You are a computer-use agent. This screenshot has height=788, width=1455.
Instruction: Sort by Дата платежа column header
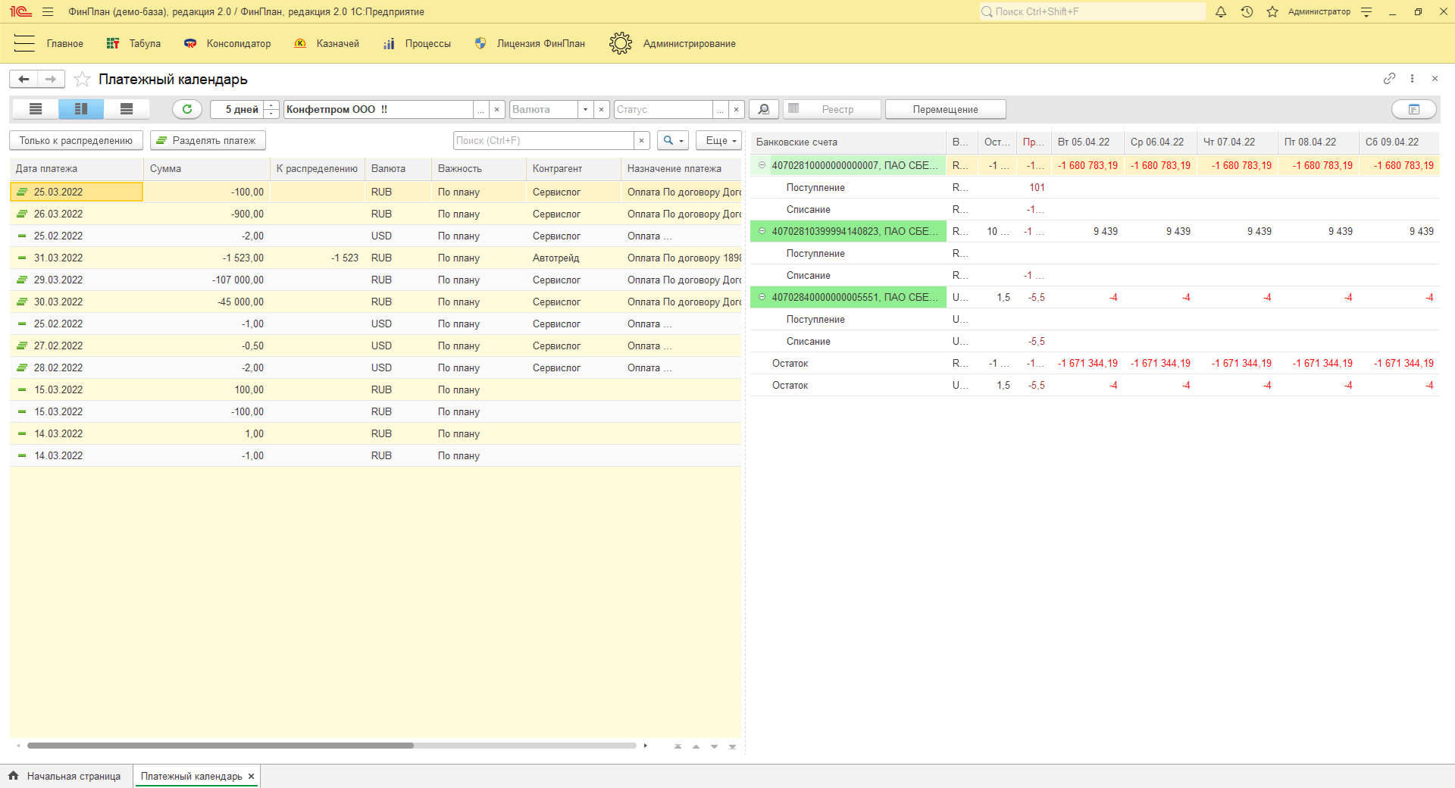(77, 168)
